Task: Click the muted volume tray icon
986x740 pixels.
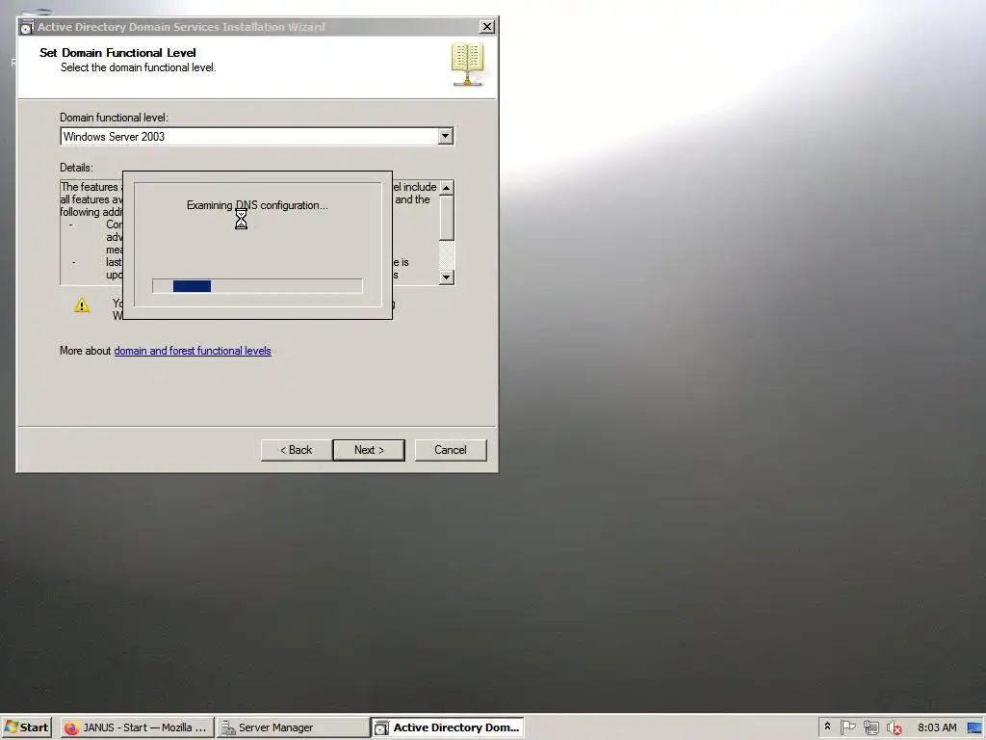Action: [x=894, y=727]
